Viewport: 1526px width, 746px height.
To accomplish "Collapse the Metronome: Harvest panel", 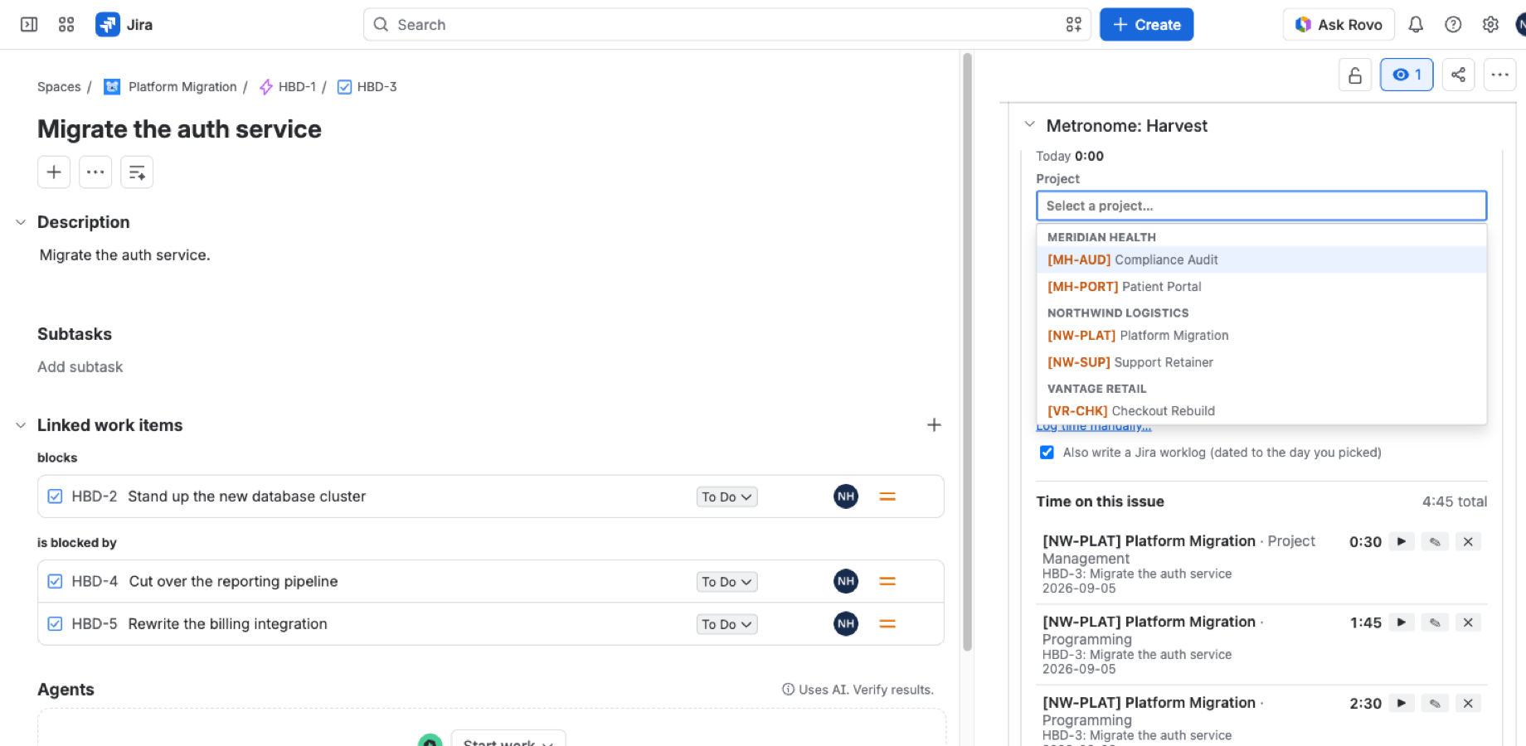I will coord(1029,125).
